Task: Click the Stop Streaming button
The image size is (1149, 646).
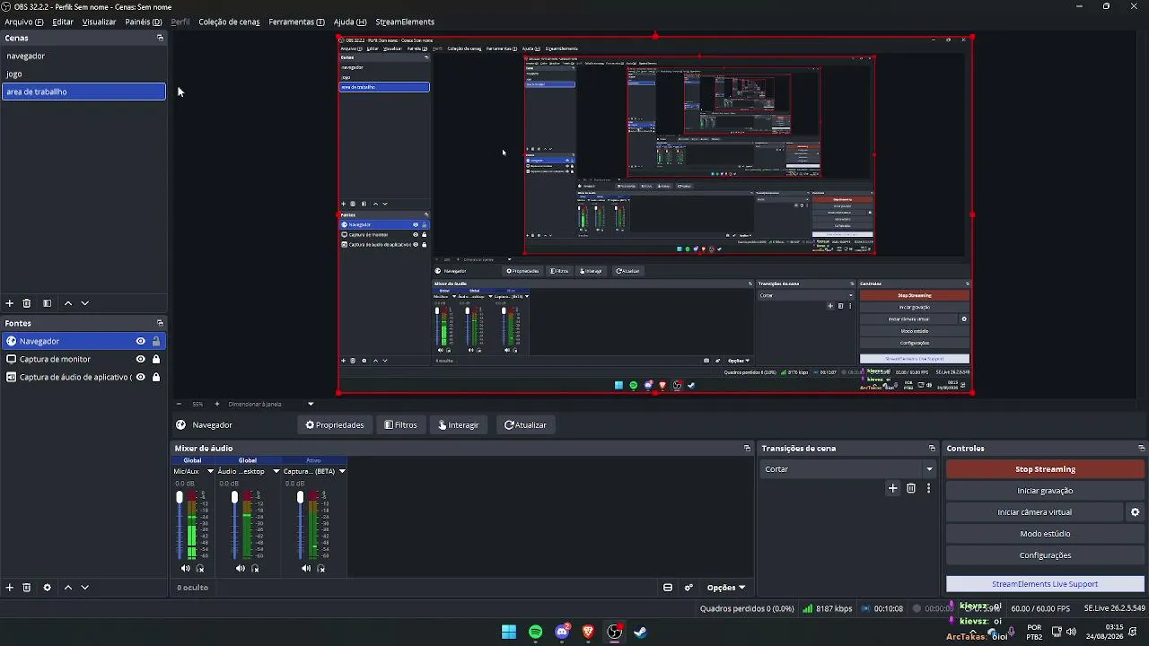Action: (x=1045, y=469)
